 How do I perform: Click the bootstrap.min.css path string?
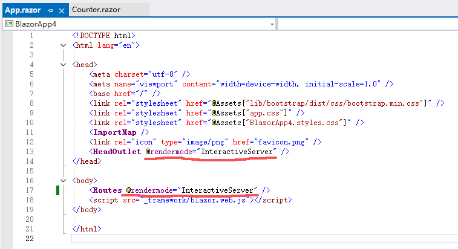[x=335, y=103]
